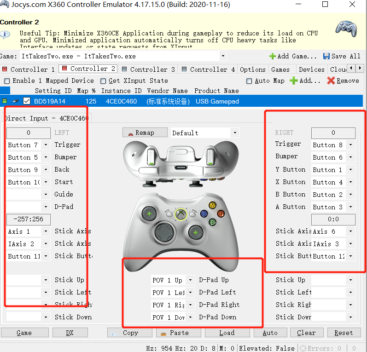Expand Left Trigger Button 7 dropdown
Screen dimensions: 367x352
coord(46,145)
